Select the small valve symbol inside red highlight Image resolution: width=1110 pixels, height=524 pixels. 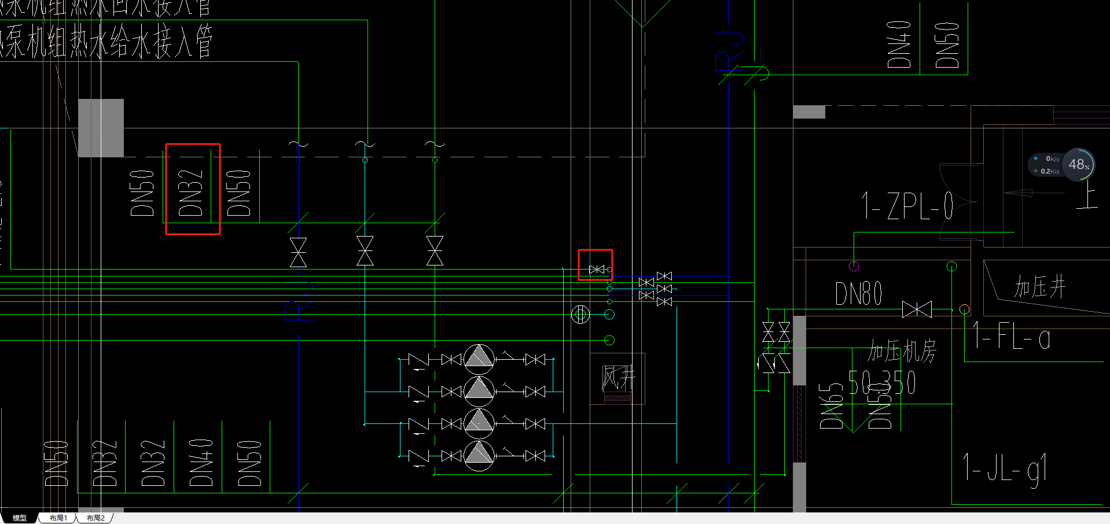pyautogui.click(x=597, y=270)
